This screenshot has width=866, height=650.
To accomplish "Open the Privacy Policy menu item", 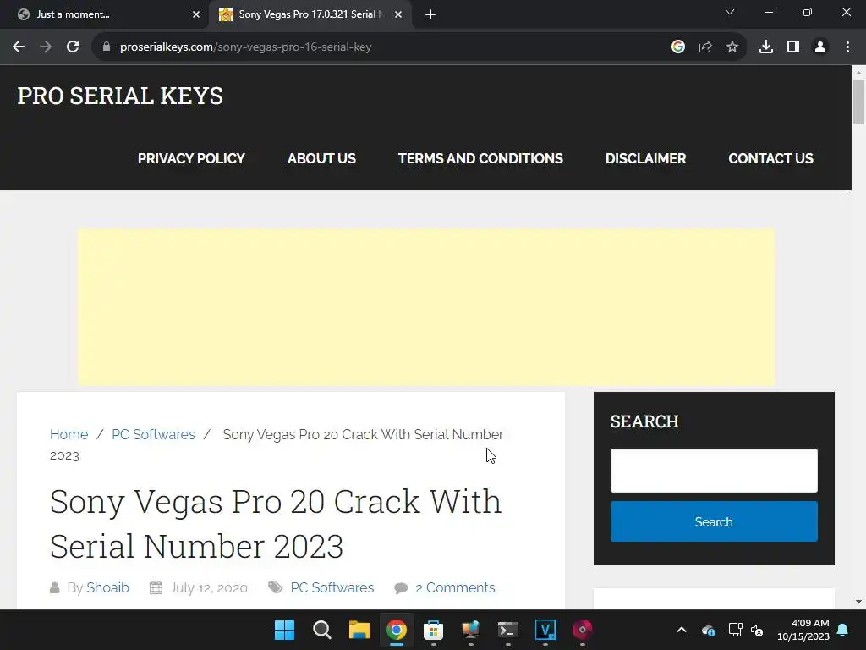I will click(x=191, y=158).
